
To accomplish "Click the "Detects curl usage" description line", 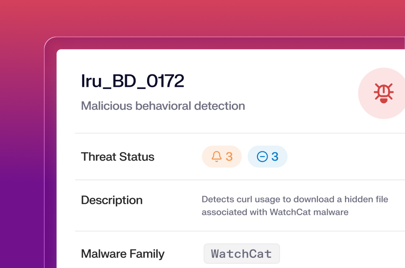I will click(295, 199).
